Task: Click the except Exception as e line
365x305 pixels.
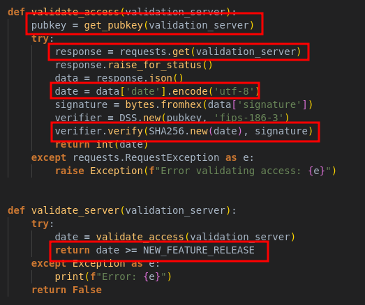Action: [96, 263]
